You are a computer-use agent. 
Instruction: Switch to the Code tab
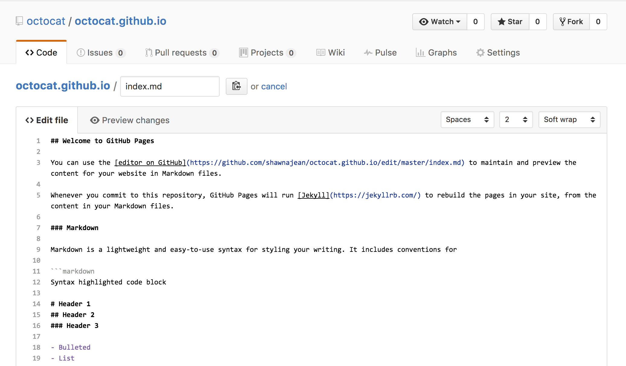pyautogui.click(x=41, y=53)
